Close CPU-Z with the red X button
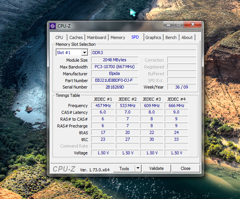 pos(193,24)
